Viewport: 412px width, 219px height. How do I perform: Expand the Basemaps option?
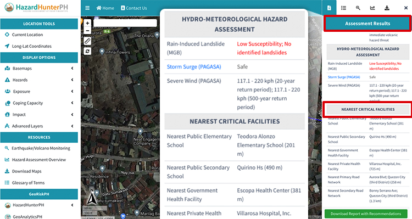click(x=39, y=68)
